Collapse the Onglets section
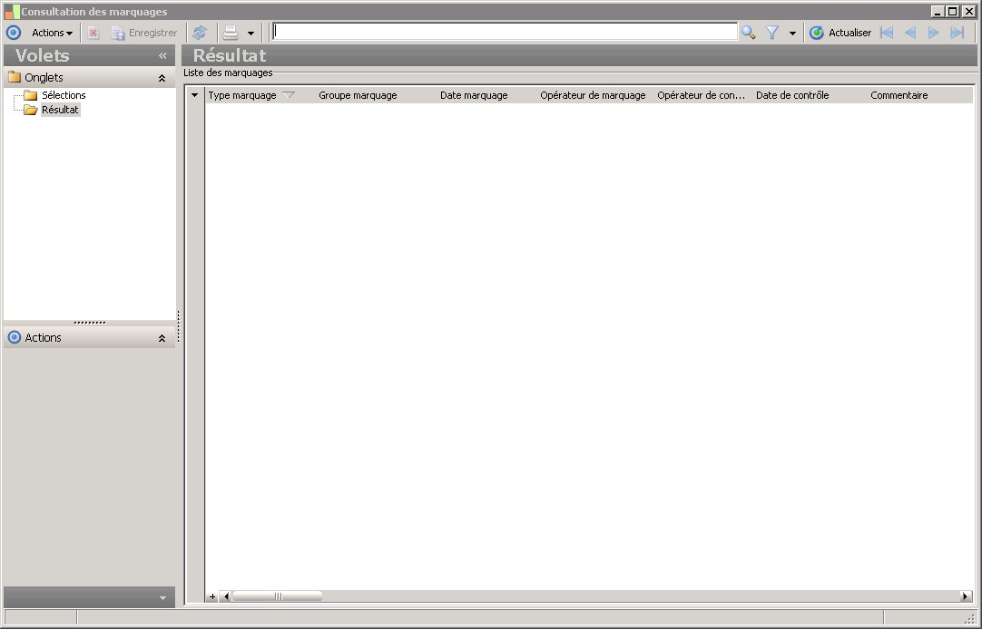982x629 pixels. 162,78
